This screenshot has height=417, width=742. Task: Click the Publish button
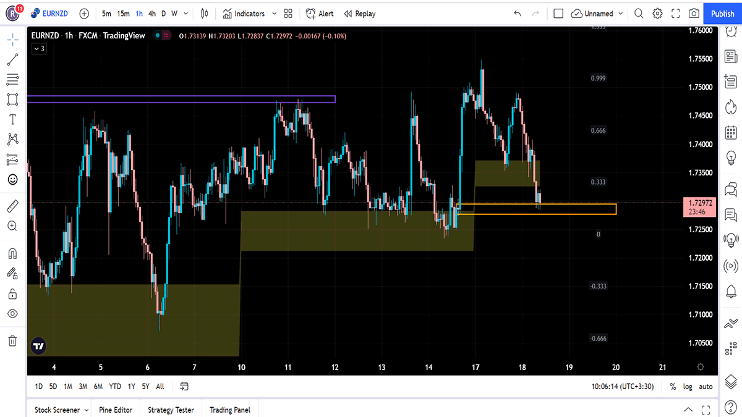(722, 14)
